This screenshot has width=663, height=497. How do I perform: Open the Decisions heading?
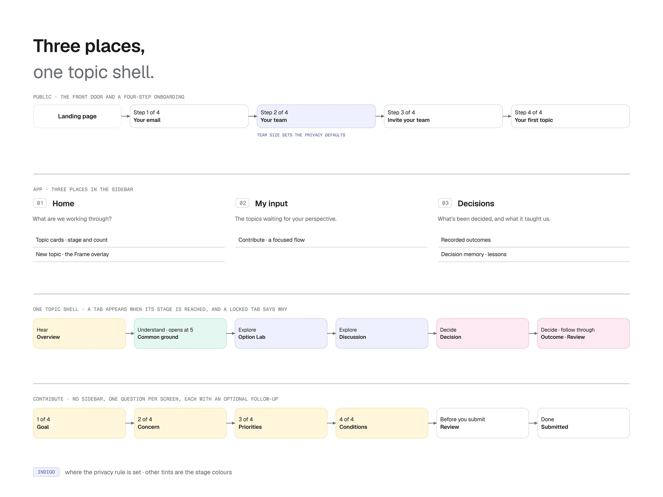pos(476,203)
